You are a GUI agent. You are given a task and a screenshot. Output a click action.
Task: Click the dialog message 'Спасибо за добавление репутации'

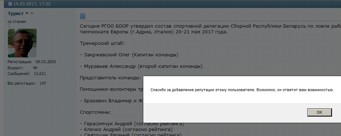pos(242,90)
